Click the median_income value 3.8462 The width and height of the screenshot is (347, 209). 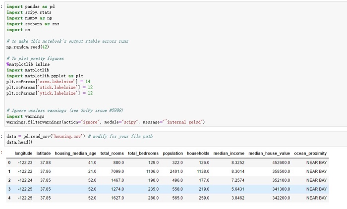click(x=238, y=198)
